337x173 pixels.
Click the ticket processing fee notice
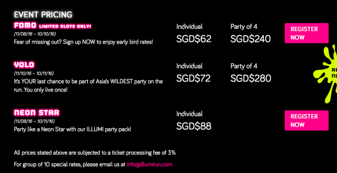[94, 153]
